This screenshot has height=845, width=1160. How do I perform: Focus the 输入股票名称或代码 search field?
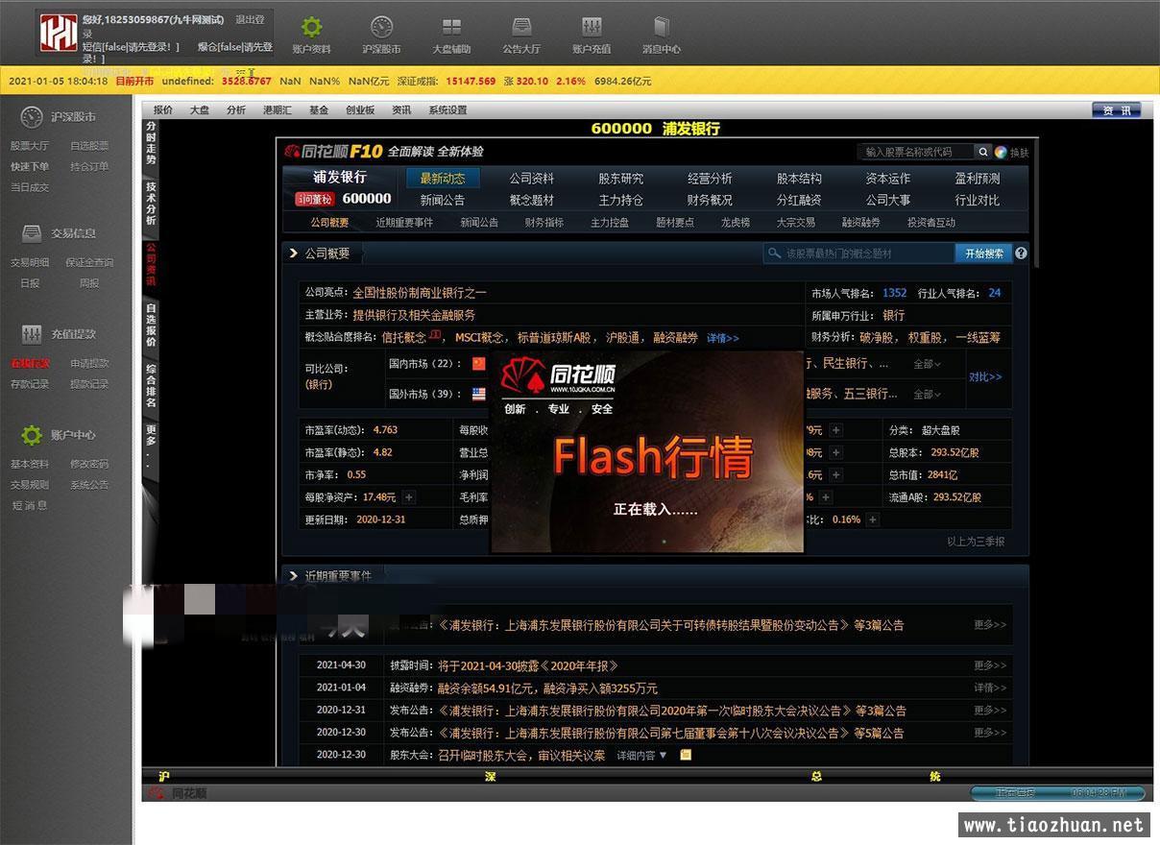(915, 152)
